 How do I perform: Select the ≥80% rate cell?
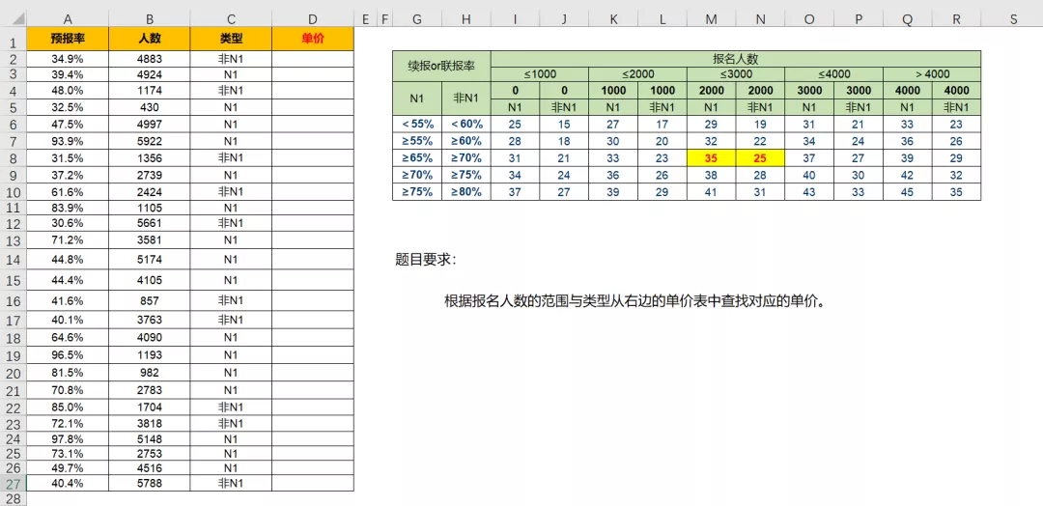point(466,191)
